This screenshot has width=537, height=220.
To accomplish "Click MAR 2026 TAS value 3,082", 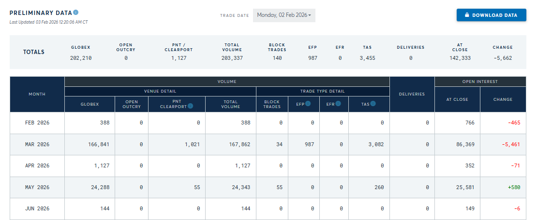I will tap(376, 145).
